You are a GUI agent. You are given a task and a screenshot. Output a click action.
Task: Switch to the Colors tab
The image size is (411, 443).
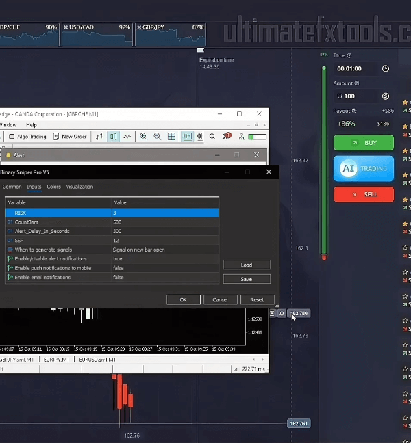point(54,187)
